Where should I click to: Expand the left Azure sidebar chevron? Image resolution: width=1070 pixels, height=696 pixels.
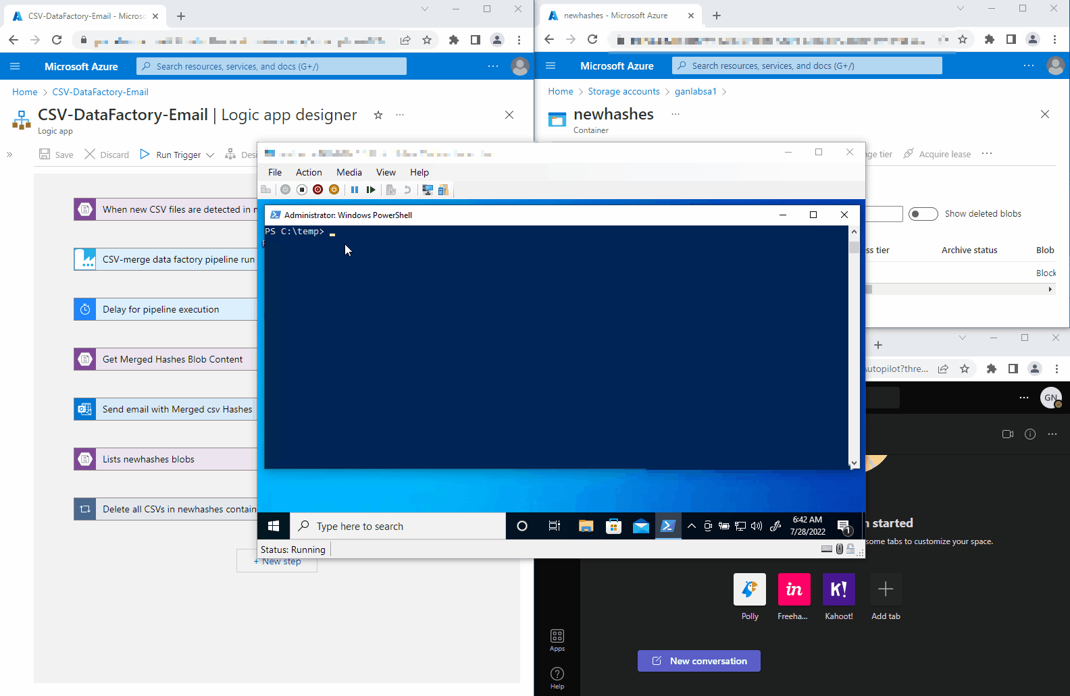click(9, 155)
